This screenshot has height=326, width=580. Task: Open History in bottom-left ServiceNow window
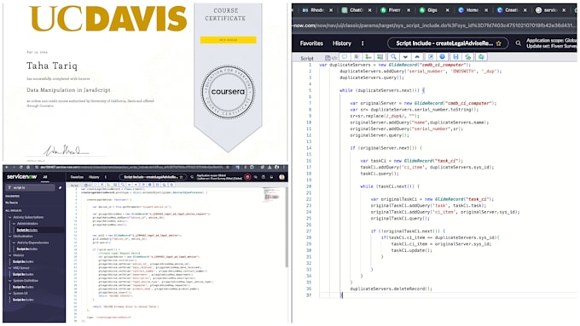click(94, 177)
